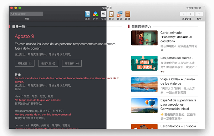The image size is (214, 136).
Task: Click 我察觉到他性格上的变化 translation line
Action: [x=30, y=118]
